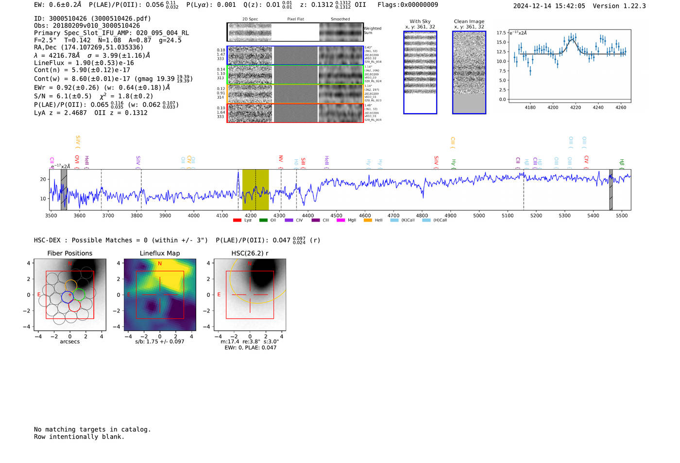Image resolution: width=680 pixels, height=463 pixels.
Task: Click the green OII legend swatch
Action: (x=263, y=220)
